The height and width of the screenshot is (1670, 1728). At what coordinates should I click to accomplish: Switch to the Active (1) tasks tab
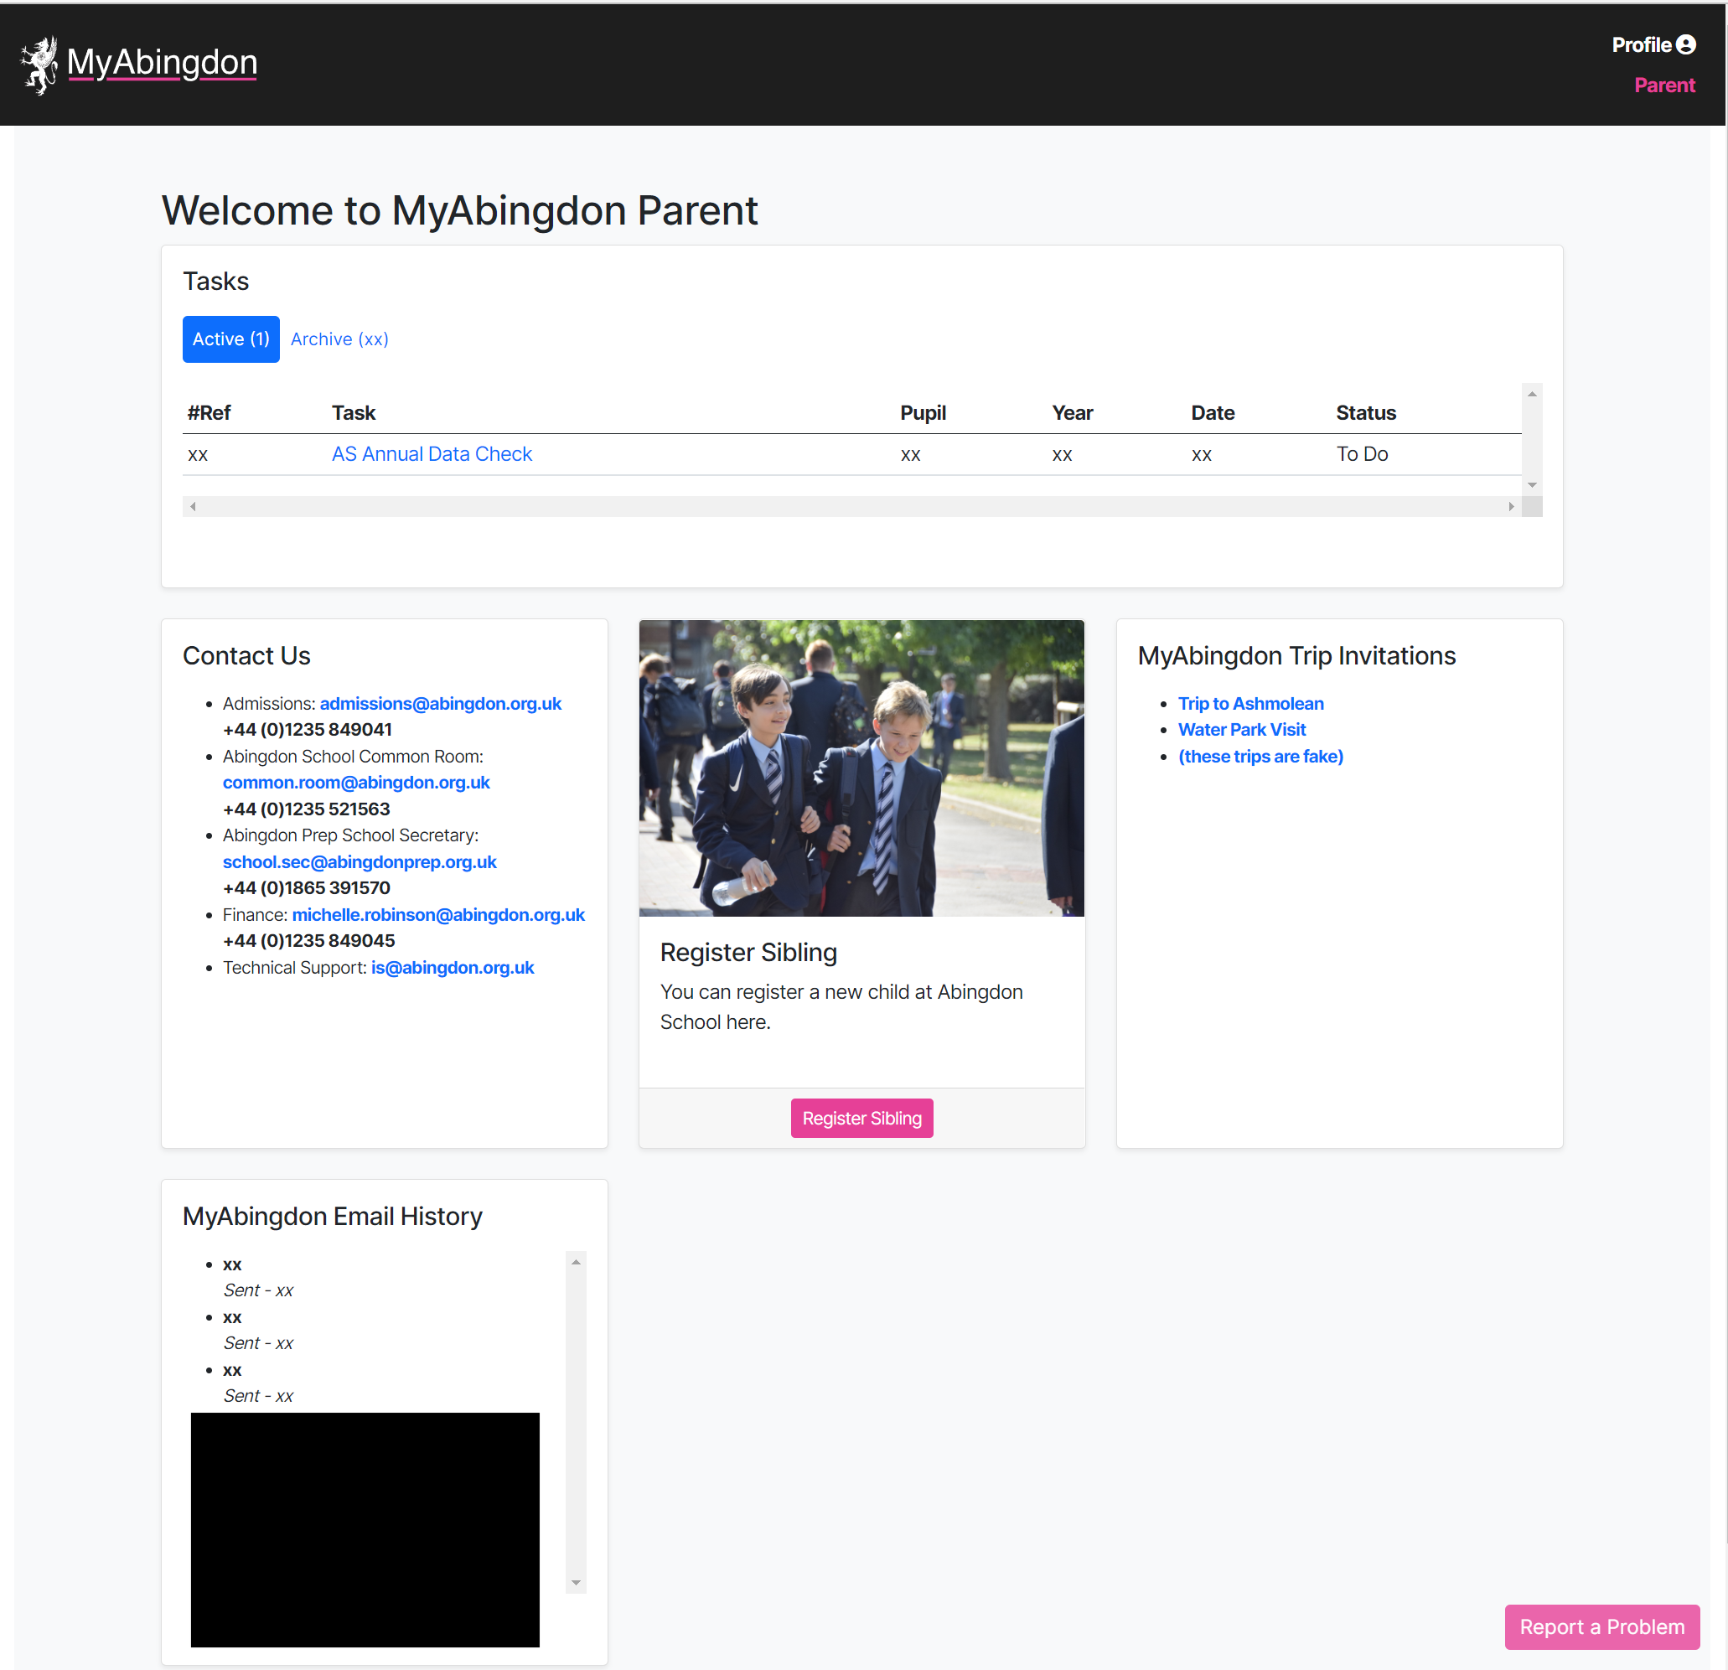click(x=231, y=339)
